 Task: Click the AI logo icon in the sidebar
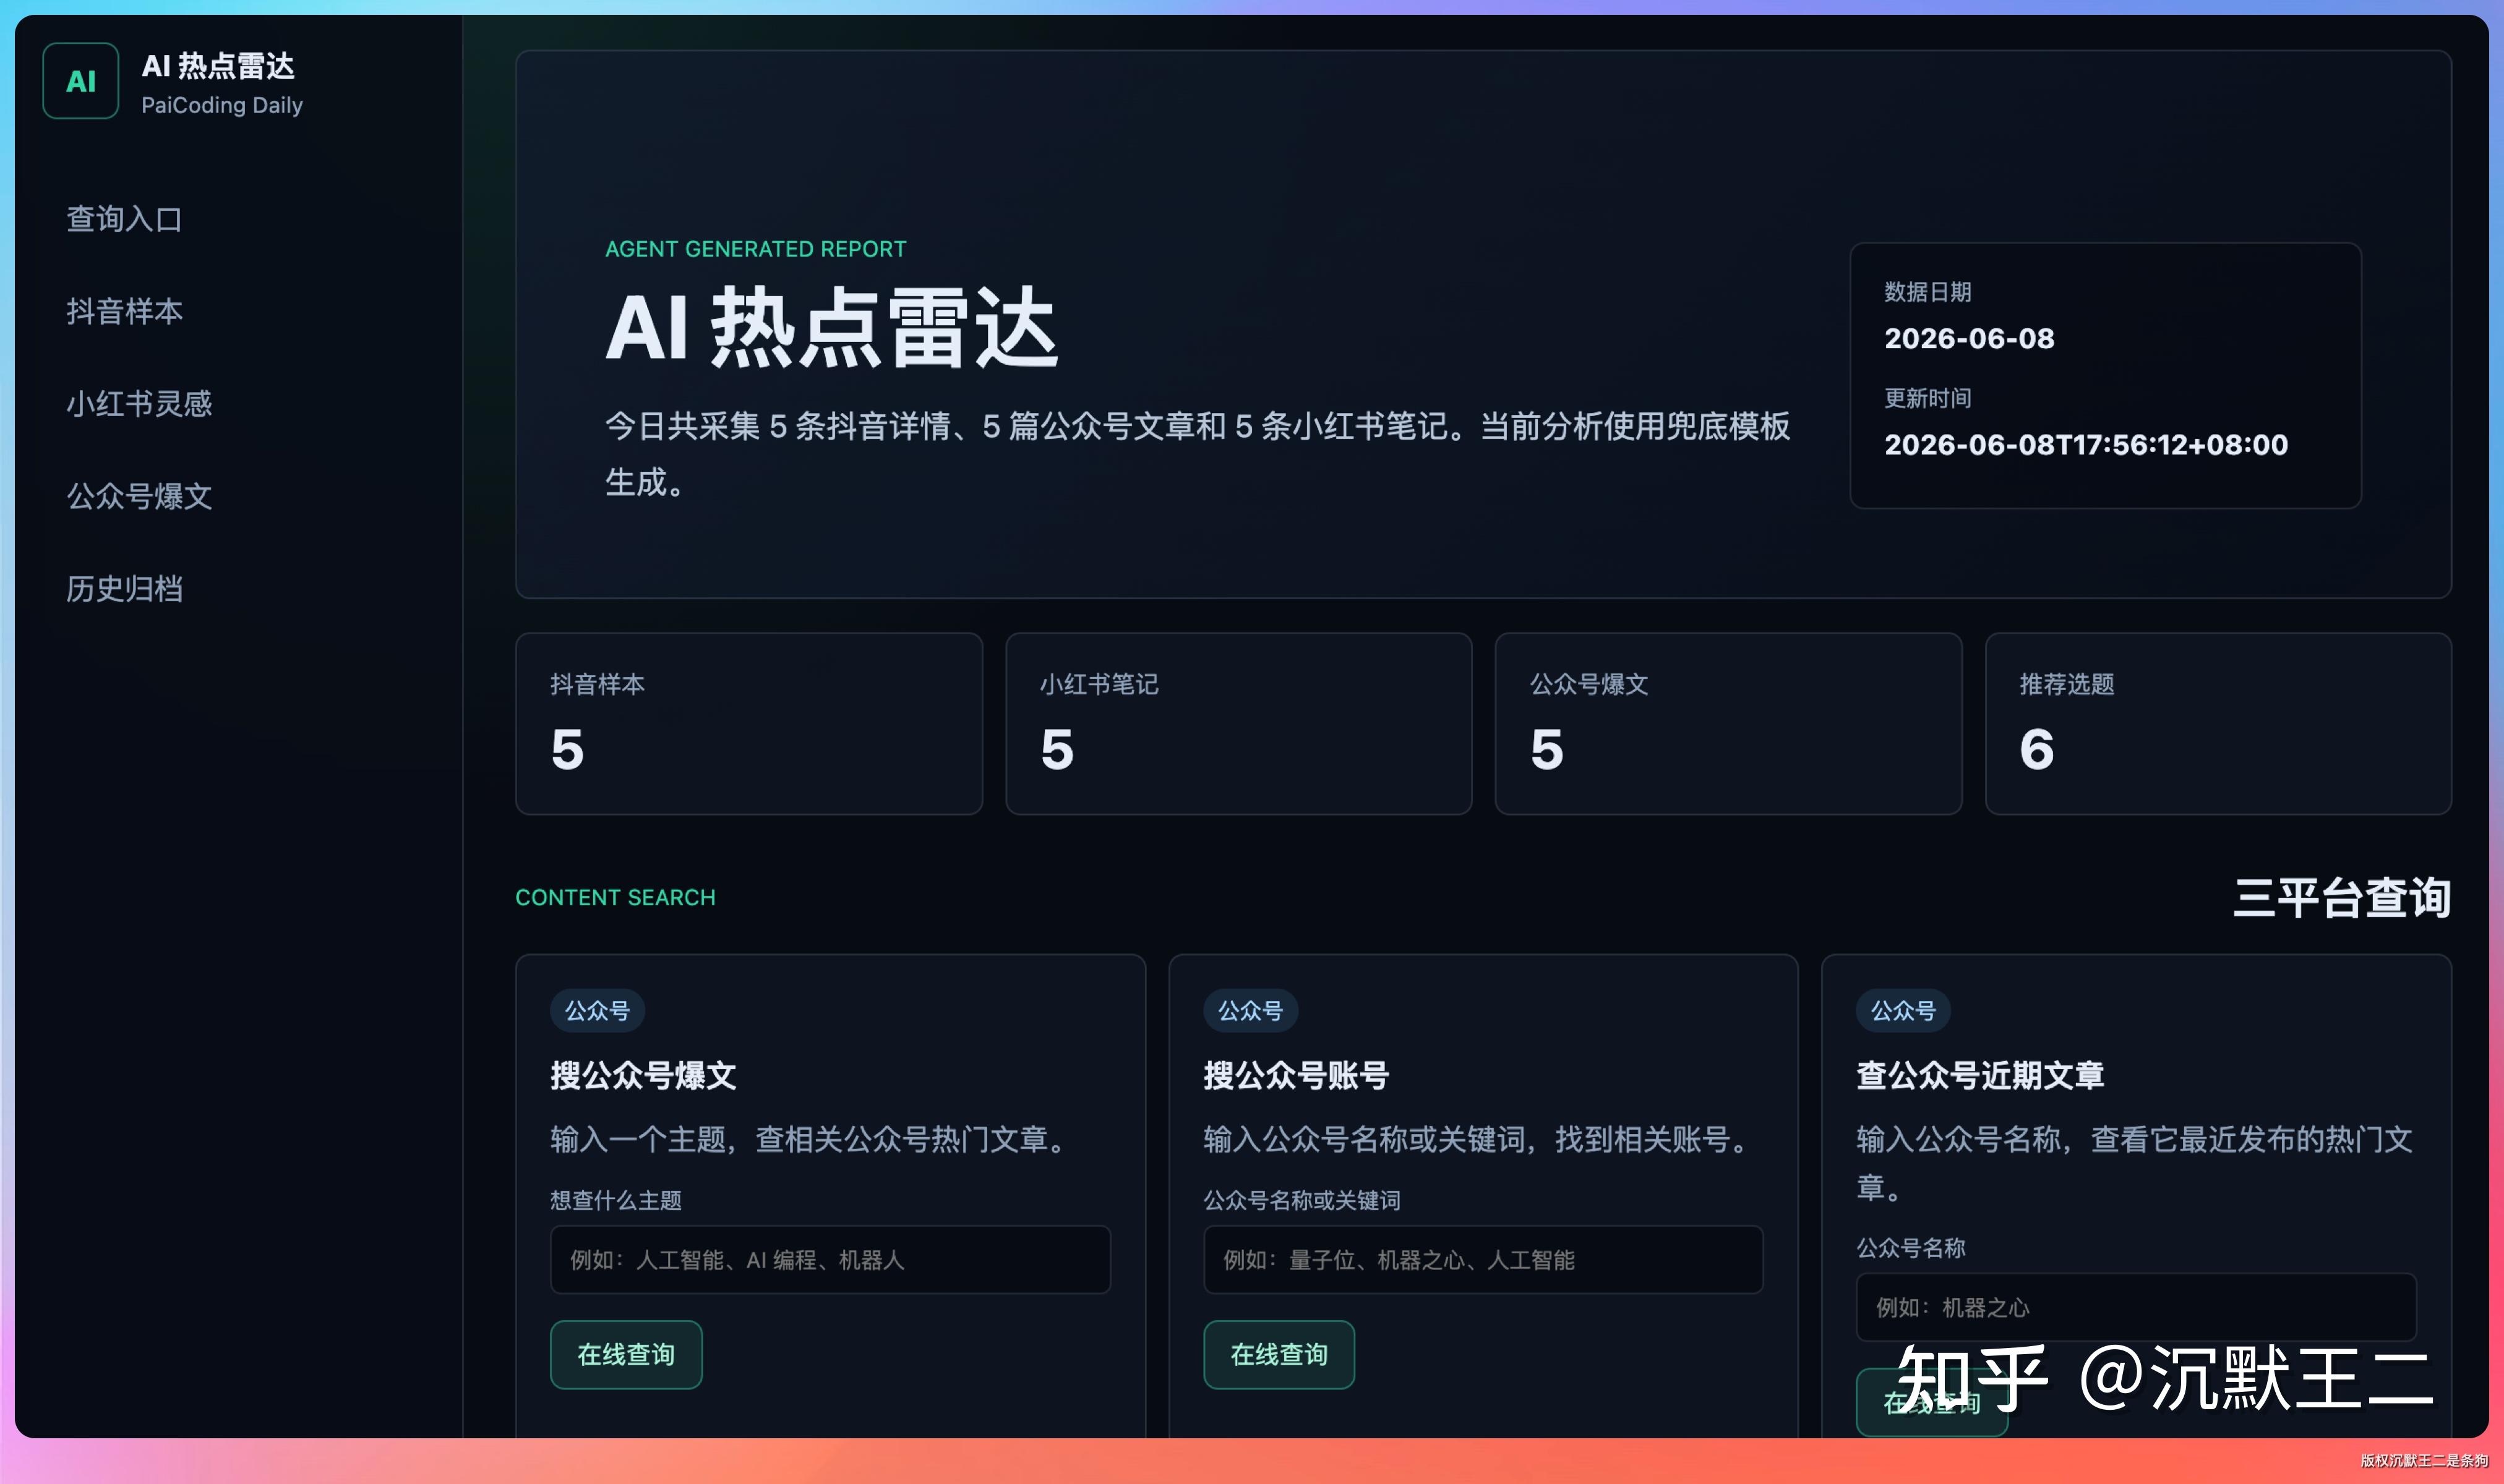pos(81,81)
